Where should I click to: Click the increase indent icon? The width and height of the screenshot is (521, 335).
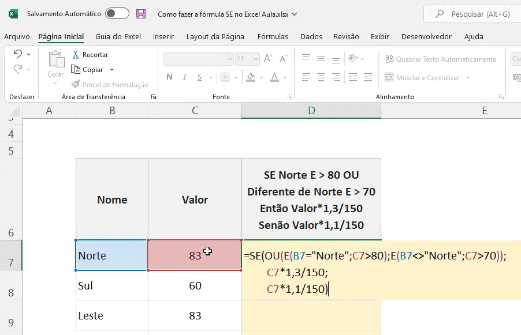[x=368, y=77]
